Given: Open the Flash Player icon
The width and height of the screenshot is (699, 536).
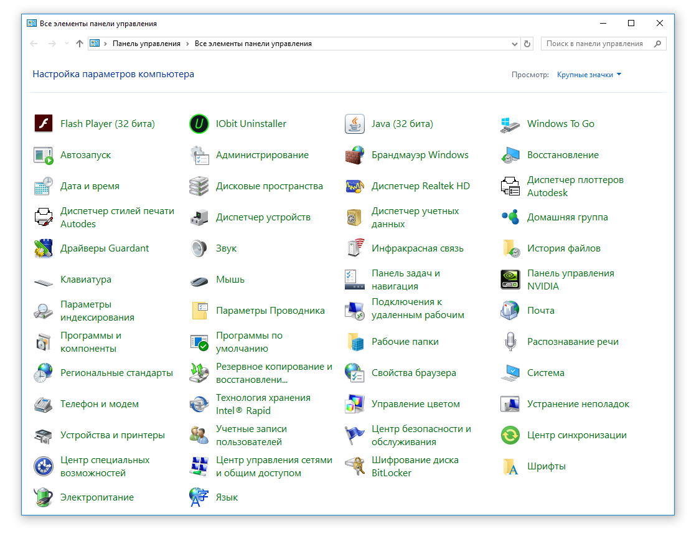Looking at the screenshot, I should (44, 124).
